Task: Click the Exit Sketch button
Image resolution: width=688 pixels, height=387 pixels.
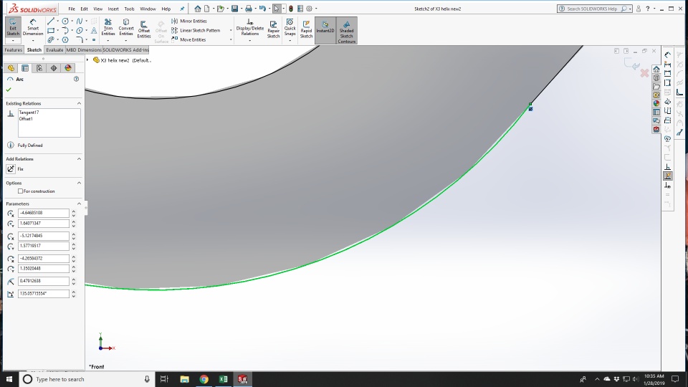Action: tap(13, 27)
